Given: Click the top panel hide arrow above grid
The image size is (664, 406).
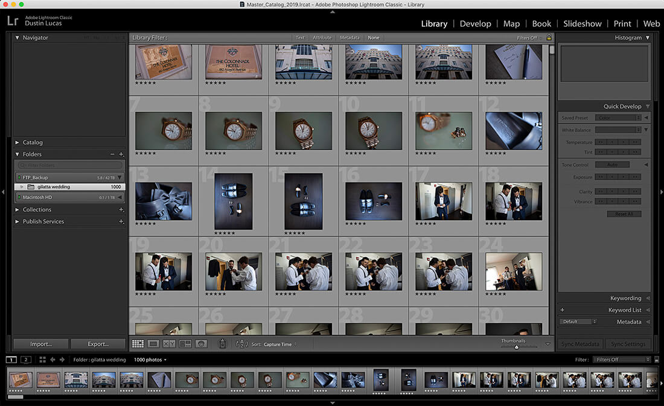Looking at the screenshot, I should (x=333, y=12).
